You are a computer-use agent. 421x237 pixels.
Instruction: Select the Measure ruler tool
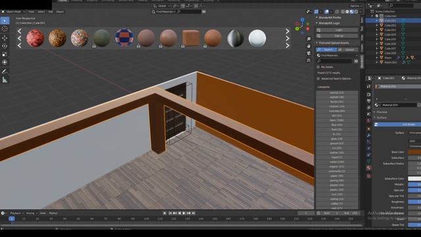point(5,80)
